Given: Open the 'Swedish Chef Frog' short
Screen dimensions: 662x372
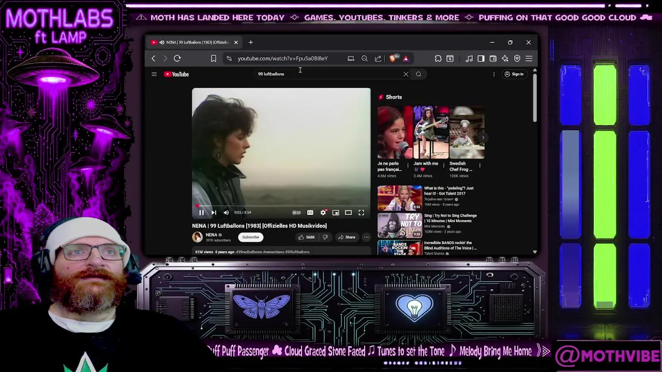Looking at the screenshot, I should coord(467,132).
